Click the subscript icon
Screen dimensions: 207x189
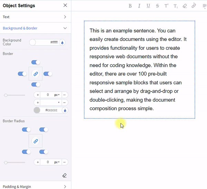coord(176,6)
